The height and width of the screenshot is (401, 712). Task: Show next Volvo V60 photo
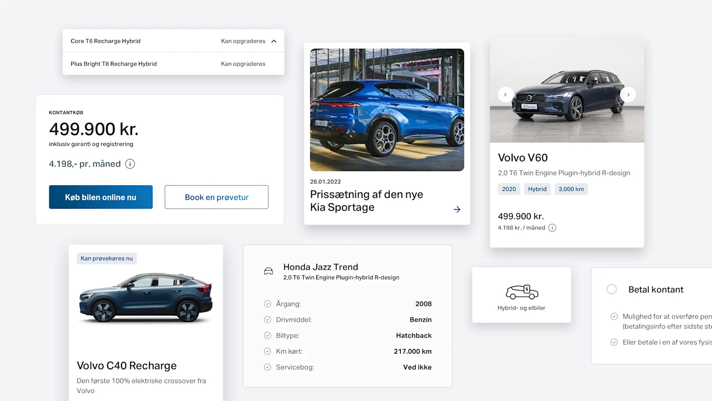tap(628, 95)
